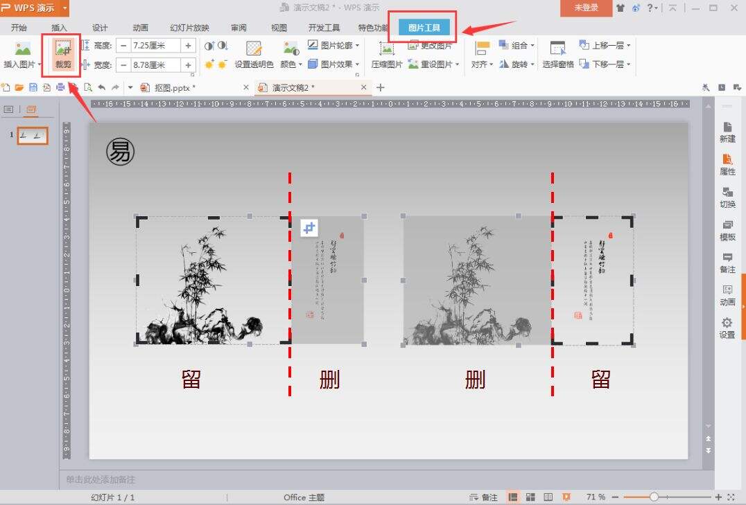
Task: Open the 设置 settings sidebar panel
Action: [x=727, y=328]
